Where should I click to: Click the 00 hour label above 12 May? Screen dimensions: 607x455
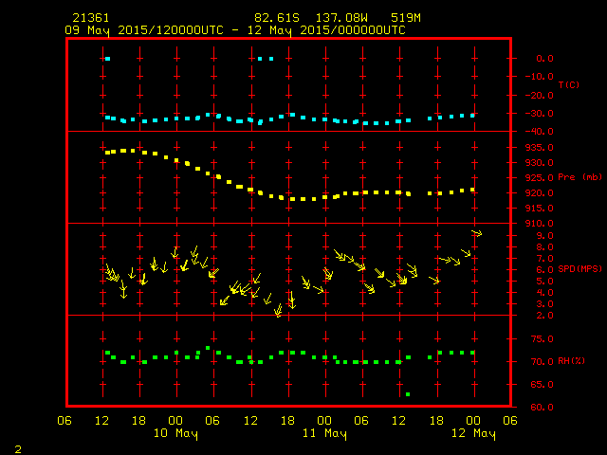pyautogui.click(x=473, y=421)
